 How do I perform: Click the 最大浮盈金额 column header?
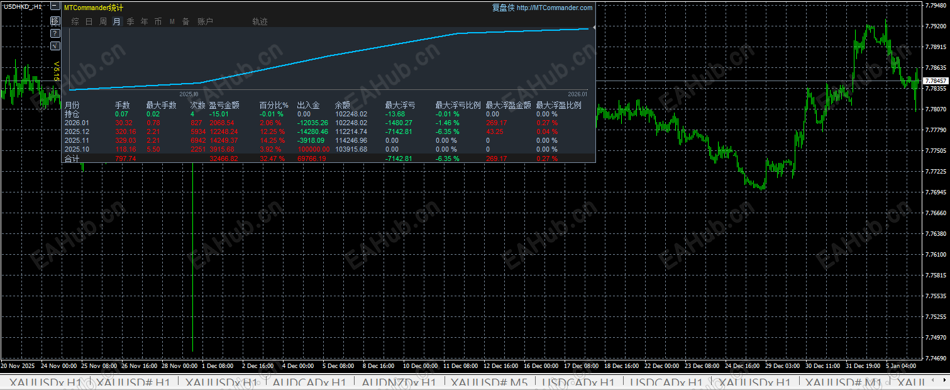point(508,105)
